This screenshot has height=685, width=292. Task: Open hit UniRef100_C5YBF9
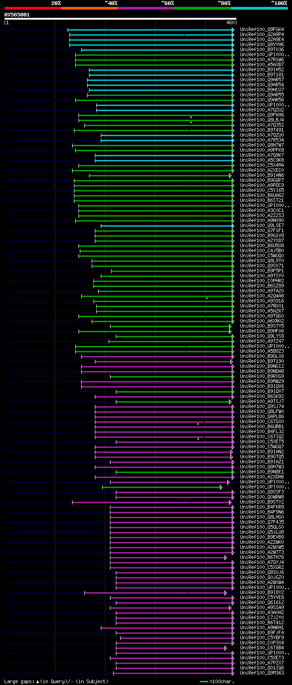pos(262,638)
